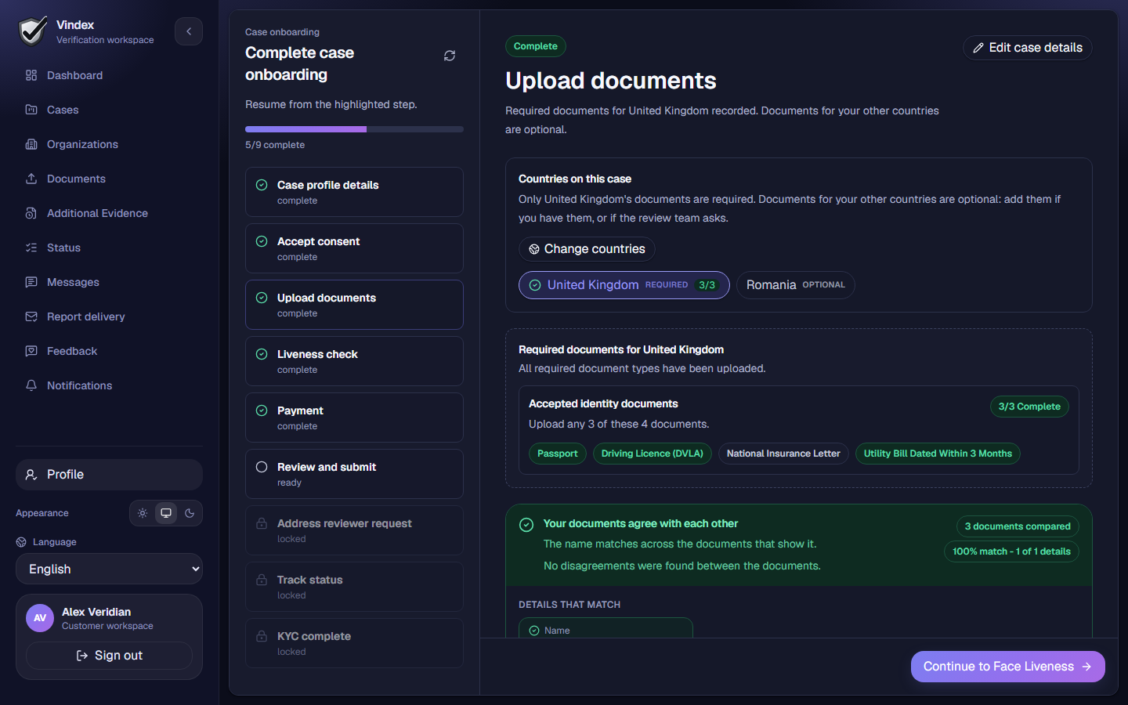
Task: Open the Liveness check step
Action: 354,361
